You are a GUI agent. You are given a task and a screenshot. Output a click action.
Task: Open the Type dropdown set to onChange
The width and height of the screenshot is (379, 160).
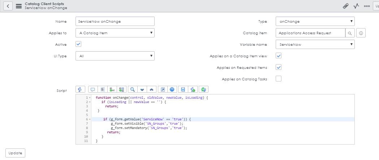tap(315, 21)
